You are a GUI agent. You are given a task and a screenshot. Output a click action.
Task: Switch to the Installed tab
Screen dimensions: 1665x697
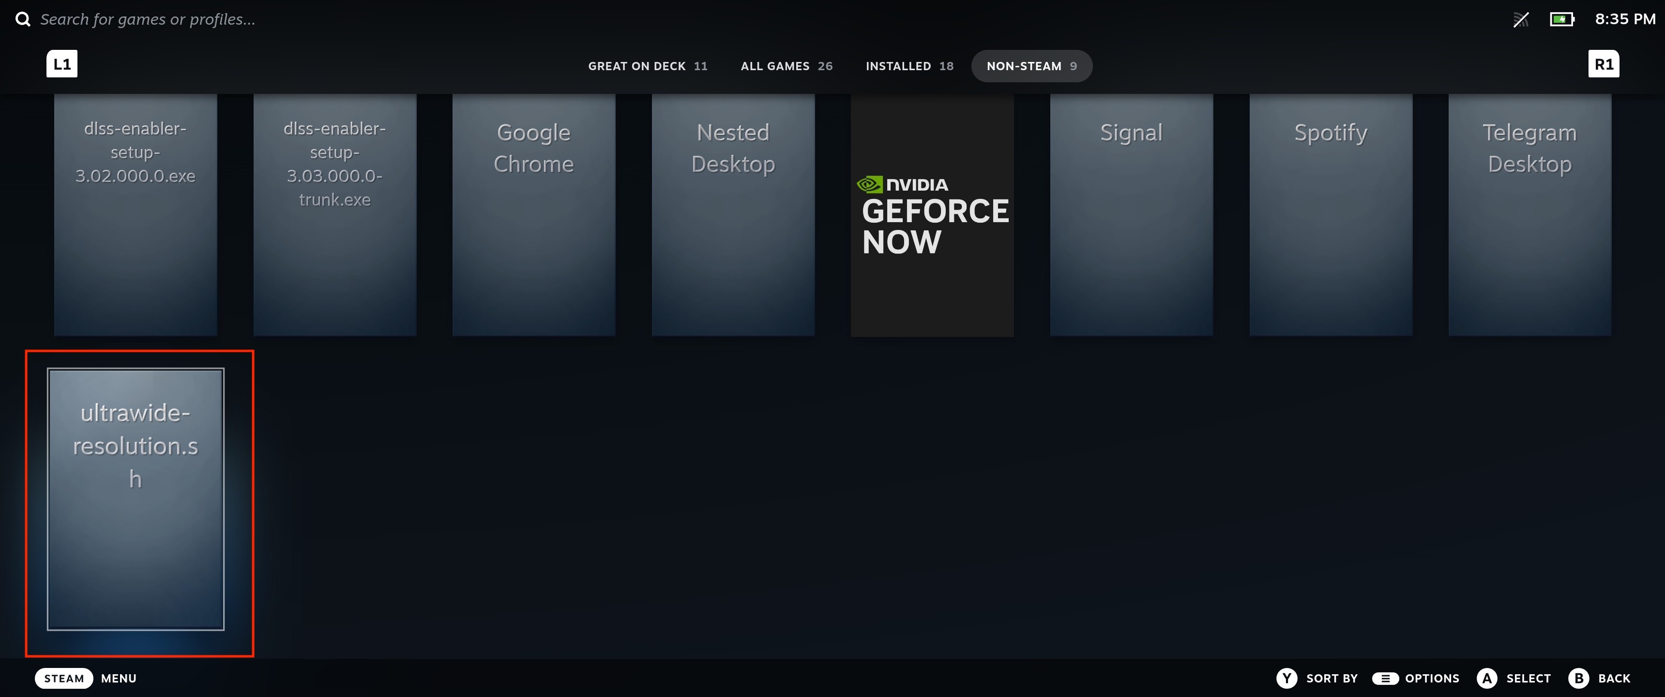909,66
